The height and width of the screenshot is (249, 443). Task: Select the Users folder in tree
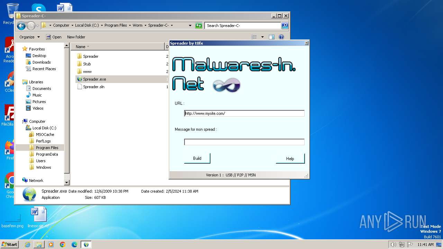pyautogui.click(x=40, y=161)
